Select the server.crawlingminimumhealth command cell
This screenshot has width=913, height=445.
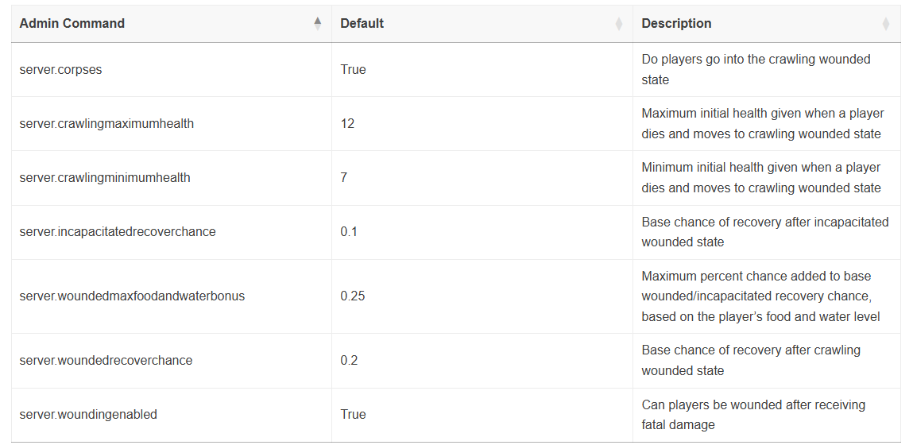171,178
